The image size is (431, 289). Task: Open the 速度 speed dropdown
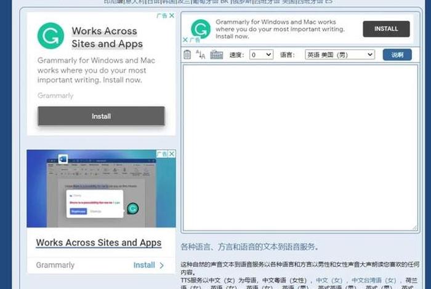click(x=261, y=55)
